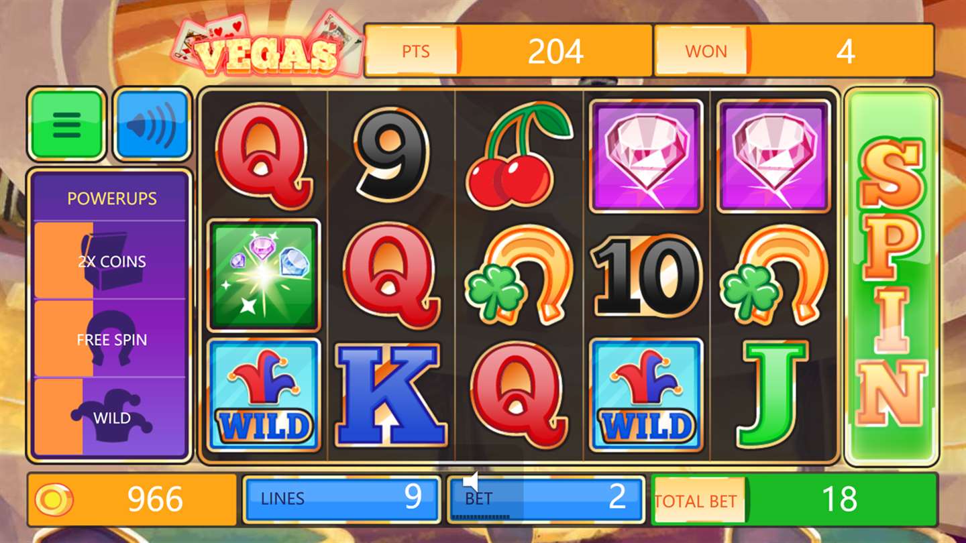This screenshot has height=543, width=966.
Task: Mute sound with the blue speaker button
Action: tap(152, 124)
